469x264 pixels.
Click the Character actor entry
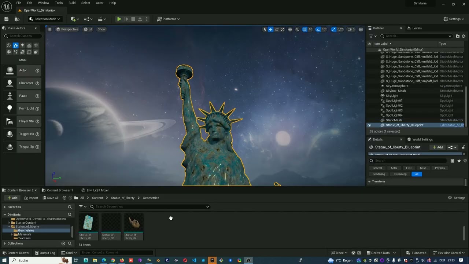pos(22,83)
